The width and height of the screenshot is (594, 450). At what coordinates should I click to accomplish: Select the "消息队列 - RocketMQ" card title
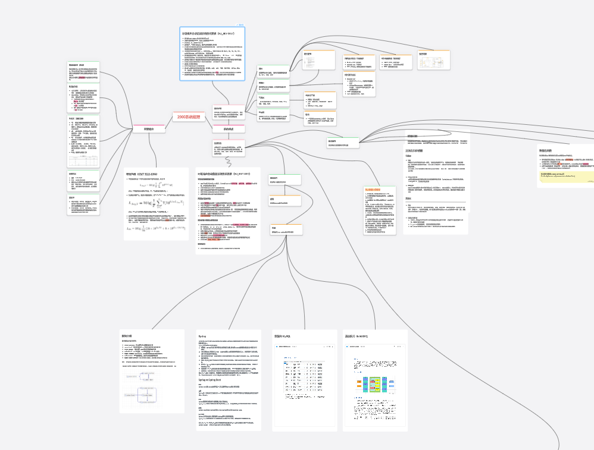[x=357, y=336]
